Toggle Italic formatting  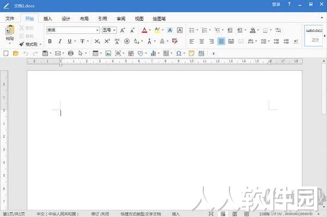60,41
